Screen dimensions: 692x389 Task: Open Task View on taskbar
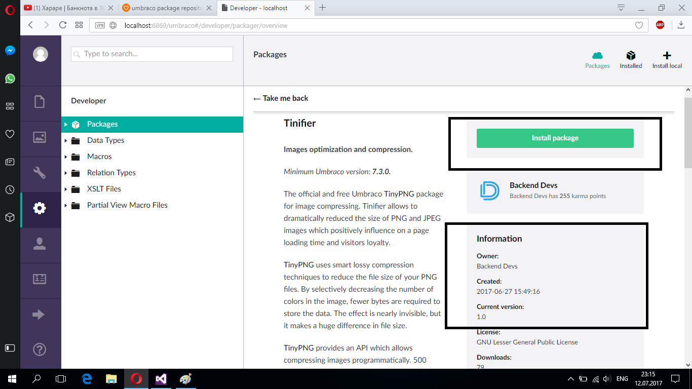61,378
